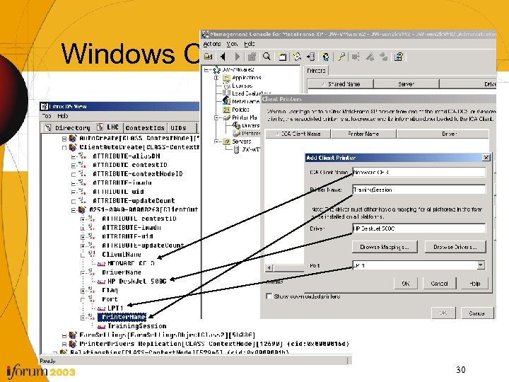Click the farm root icon JW-VMware2
Viewport: 509px width, 382px height.
pyautogui.click(x=216, y=69)
